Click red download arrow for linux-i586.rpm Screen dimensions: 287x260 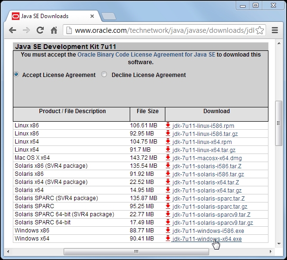168,125
